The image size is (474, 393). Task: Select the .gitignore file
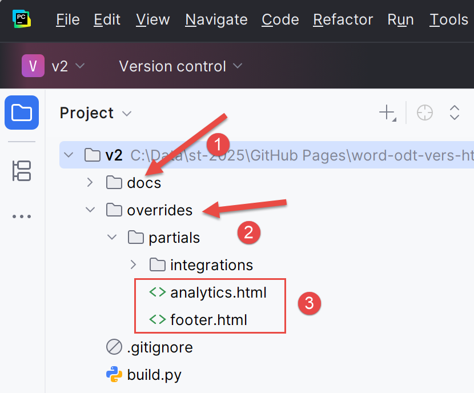tap(159, 347)
